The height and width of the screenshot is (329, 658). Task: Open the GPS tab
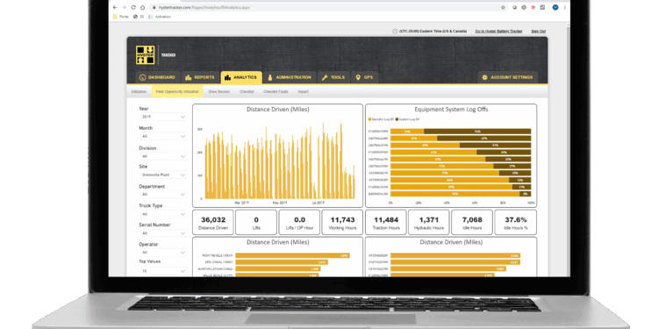click(x=364, y=77)
